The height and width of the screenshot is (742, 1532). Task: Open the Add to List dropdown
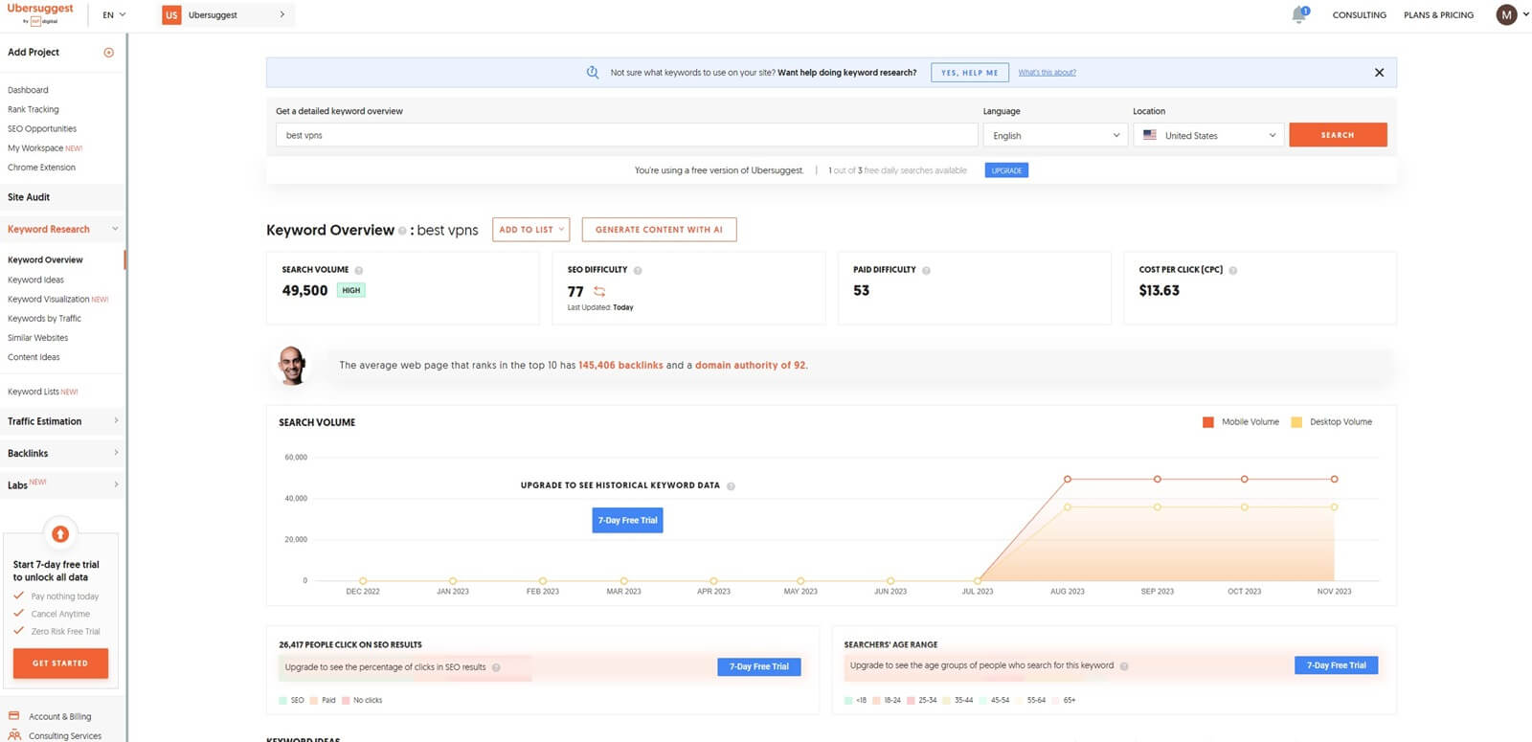click(x=531, y=230)
